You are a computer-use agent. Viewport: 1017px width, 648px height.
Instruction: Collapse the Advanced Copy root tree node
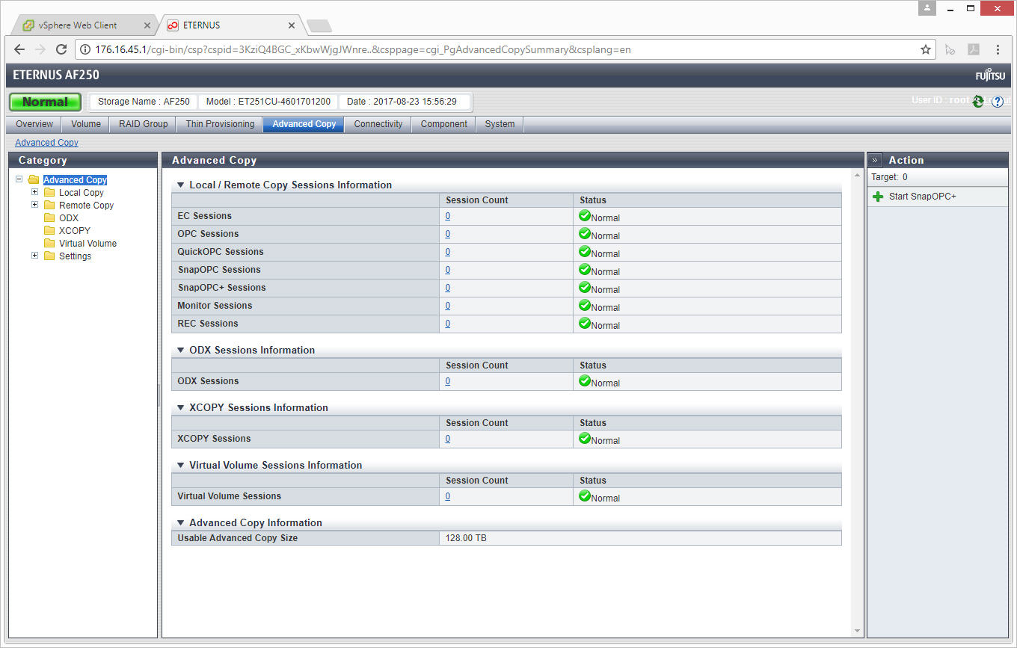tap(19, 179)
